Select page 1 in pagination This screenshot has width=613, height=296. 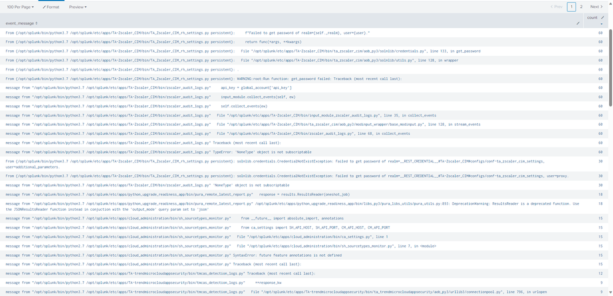(572, 7)
